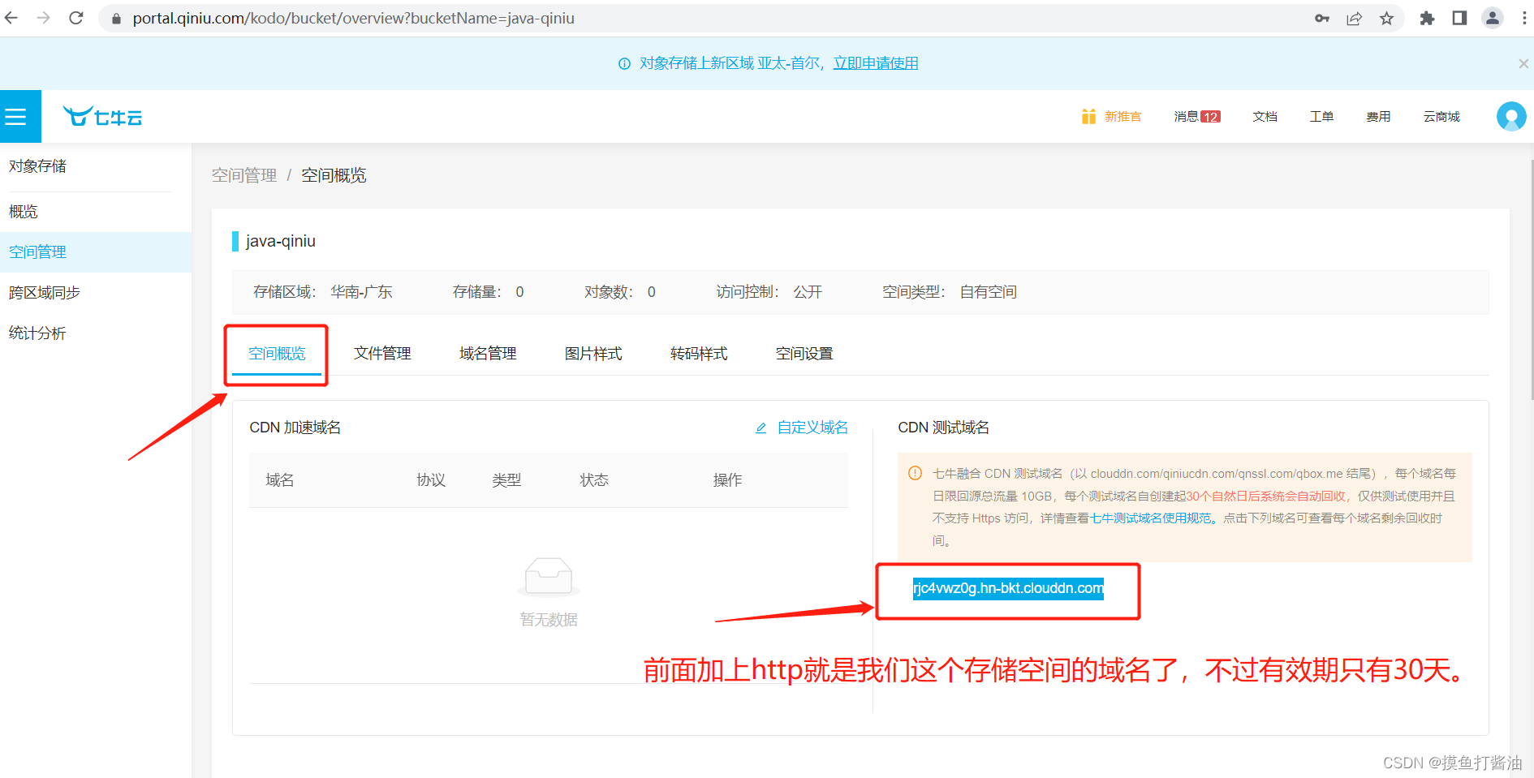Switch to 空间设置 tab
This screenshot has width=1534, height=778.
click(804, 354)
